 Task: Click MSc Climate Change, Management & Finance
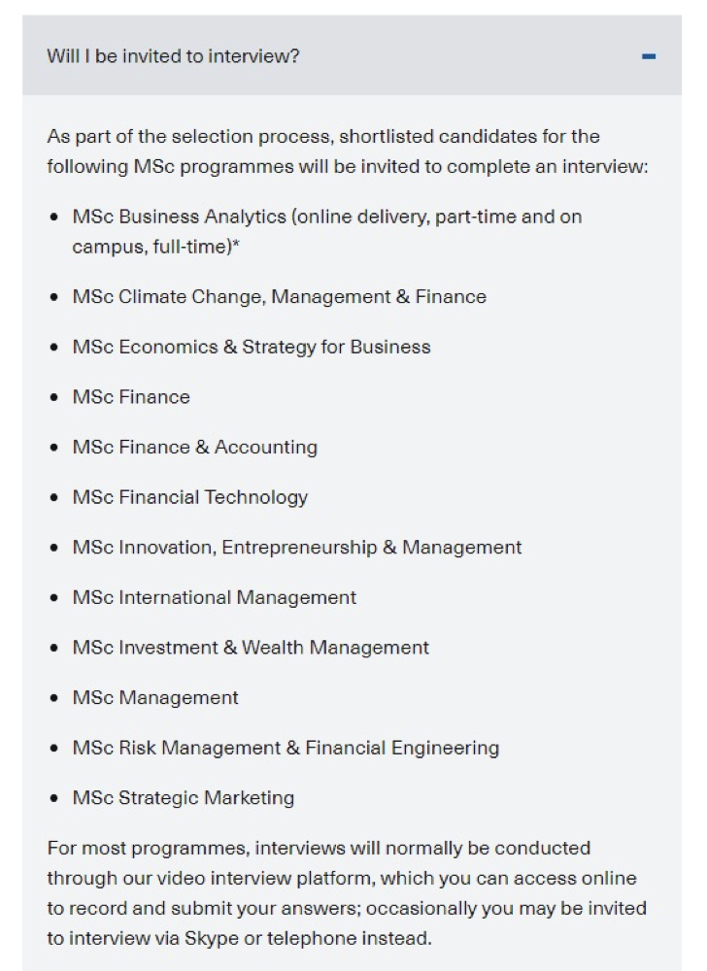click(x=279, y=297)
